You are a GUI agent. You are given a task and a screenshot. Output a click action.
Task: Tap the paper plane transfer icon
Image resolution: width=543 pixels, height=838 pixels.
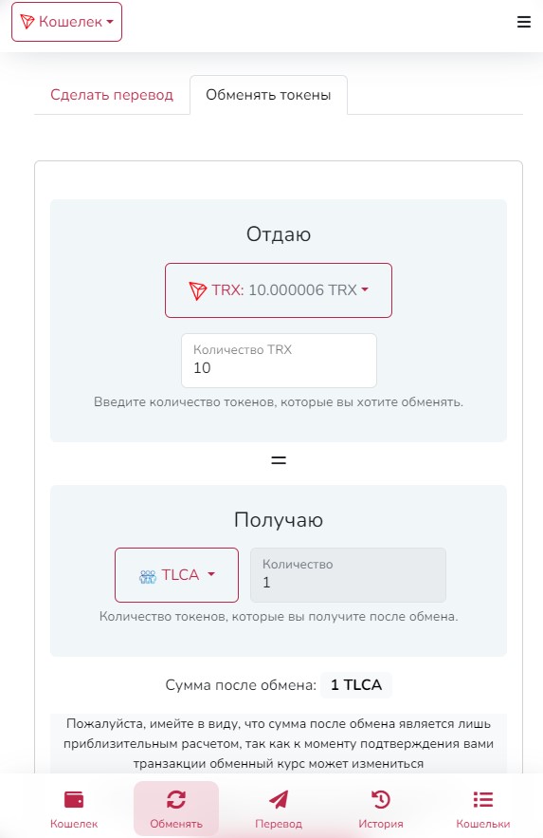[279, 799]
